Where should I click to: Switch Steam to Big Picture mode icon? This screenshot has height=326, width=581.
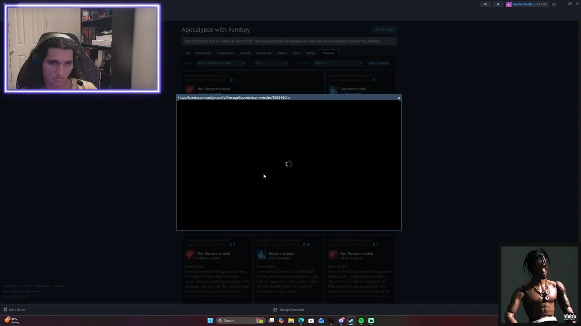coord(554,4)
